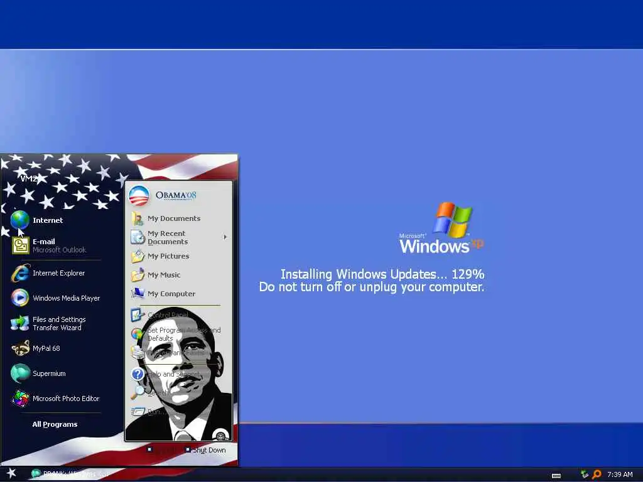
Task: Launch MyPal 68 raccoon browser
Action: tap(36, 348)
